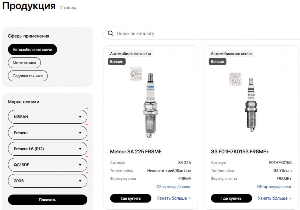Click the chevron beside second Узнать больше
This screenshot has height=210, width=300.
point(290,198)
